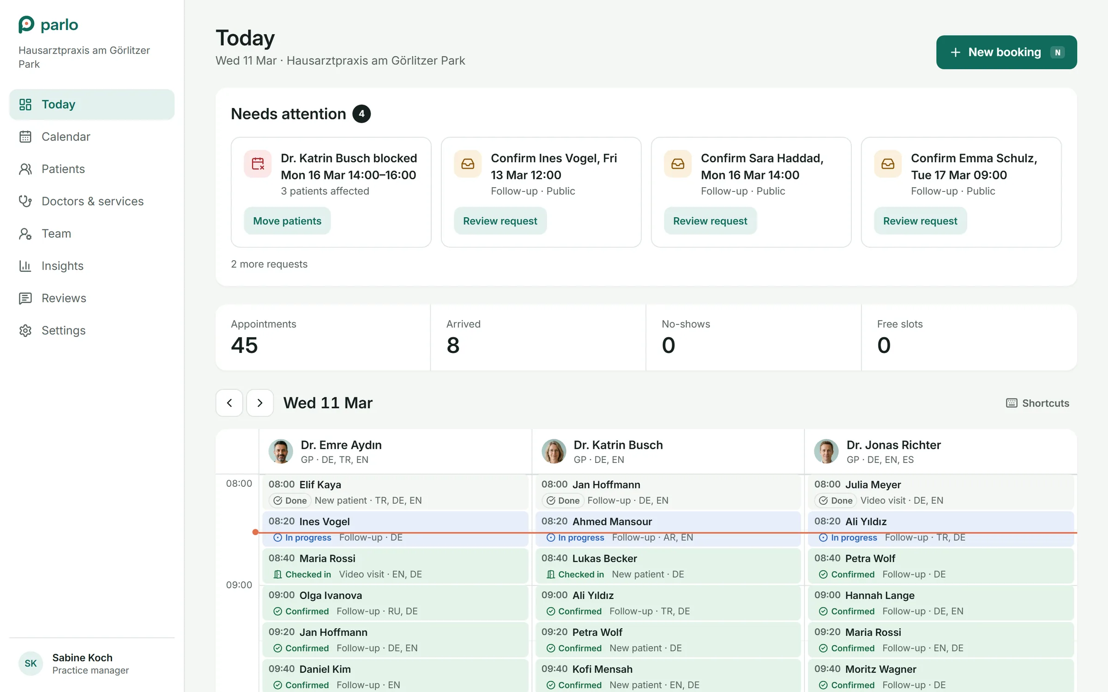Click Dr. Jonas Richter's avatar
This screenshot has height=692, width=1108.
pos(826,451)
